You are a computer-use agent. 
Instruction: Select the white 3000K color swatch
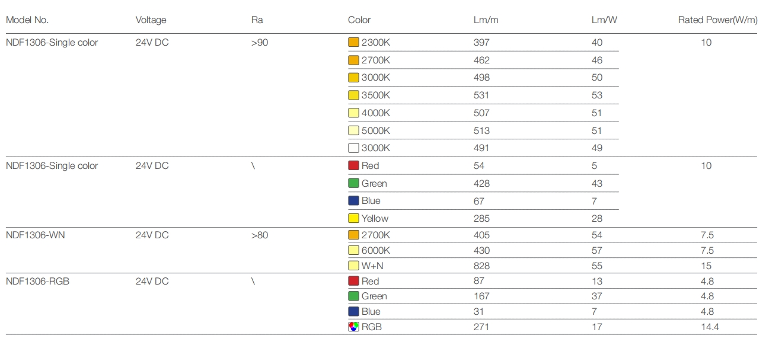click(353, 148)
